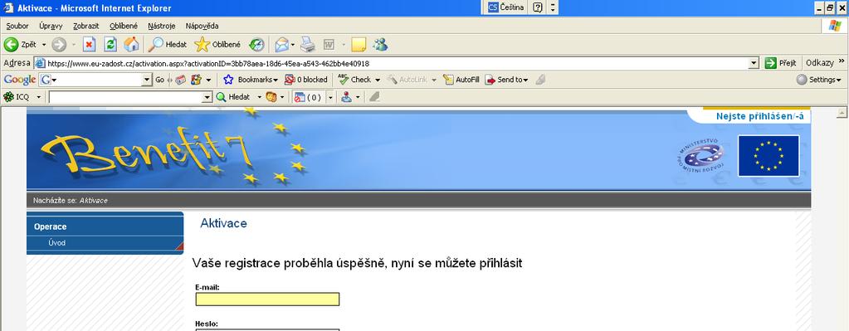
Task: Open the Mail envelope icon
Action: coord(281,44)
